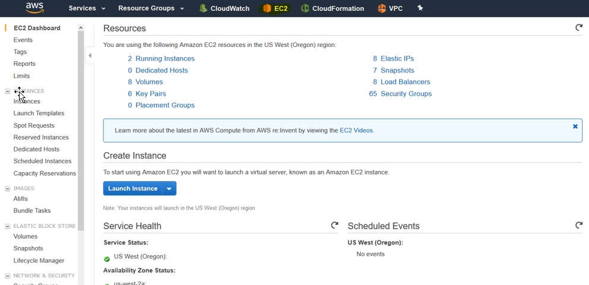Open Capacity Reservations in sidebar
Image resolution: width=589 pixels, height=285 pixels.
[45, 173]
